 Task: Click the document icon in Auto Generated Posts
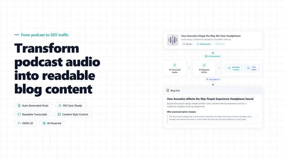(x=19, y=105)
